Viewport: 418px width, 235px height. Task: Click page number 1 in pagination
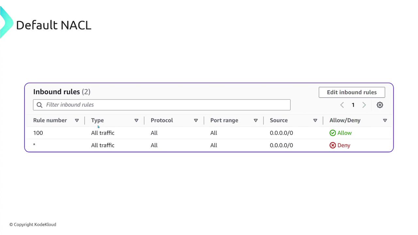click(x=353, y=105)
